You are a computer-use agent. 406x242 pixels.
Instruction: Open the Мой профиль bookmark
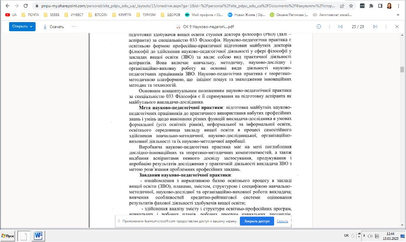click(204, 15)
